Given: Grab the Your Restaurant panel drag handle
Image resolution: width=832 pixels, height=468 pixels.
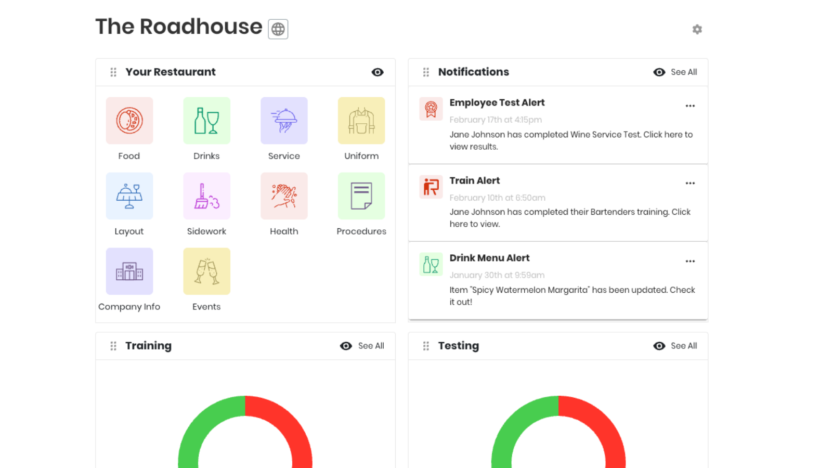Looking at the screenshot, I should click(113, 72).
